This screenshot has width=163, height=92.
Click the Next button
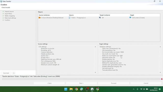81,83
